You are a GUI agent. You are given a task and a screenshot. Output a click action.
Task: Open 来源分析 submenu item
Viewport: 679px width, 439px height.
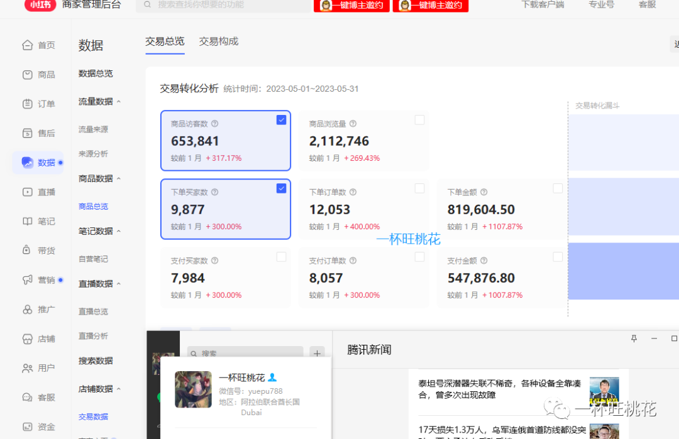[93, 154]
